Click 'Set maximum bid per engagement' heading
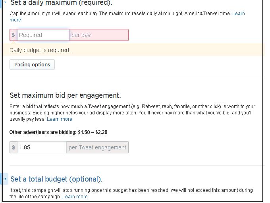The height and width of the screenshot is (203, 270). coord(65,95)
